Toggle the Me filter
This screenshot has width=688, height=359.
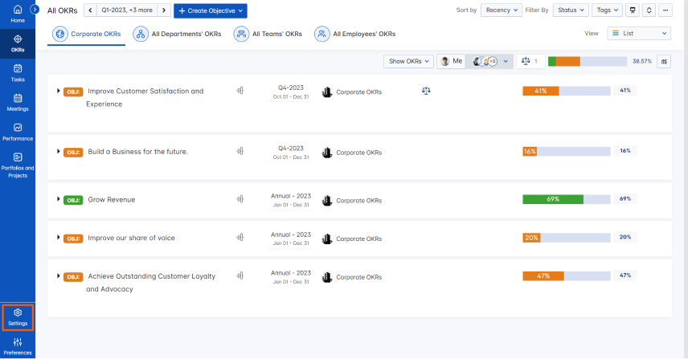tap(451, 61)
